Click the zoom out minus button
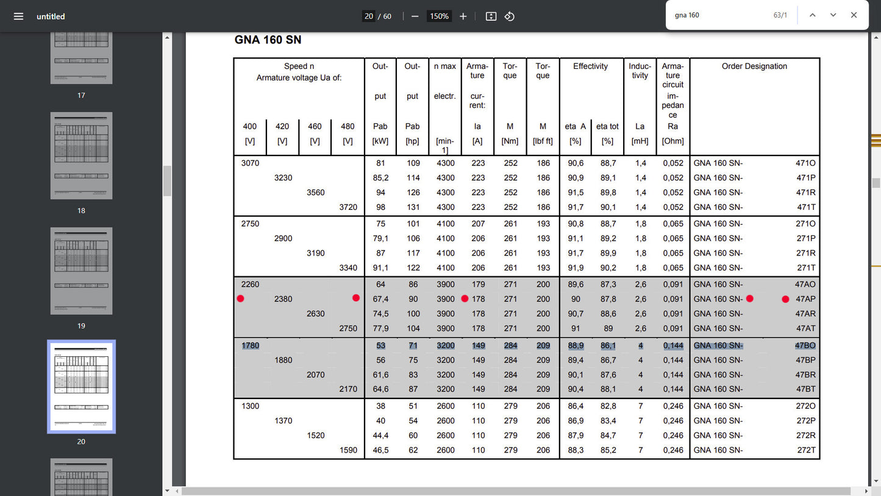The height and width of the screenshot is (496, 881). [415, 16]
